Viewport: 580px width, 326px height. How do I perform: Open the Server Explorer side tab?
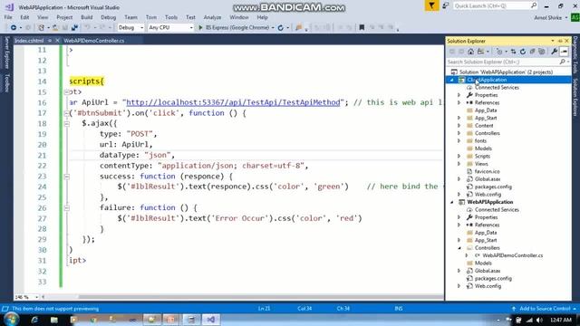6,53
